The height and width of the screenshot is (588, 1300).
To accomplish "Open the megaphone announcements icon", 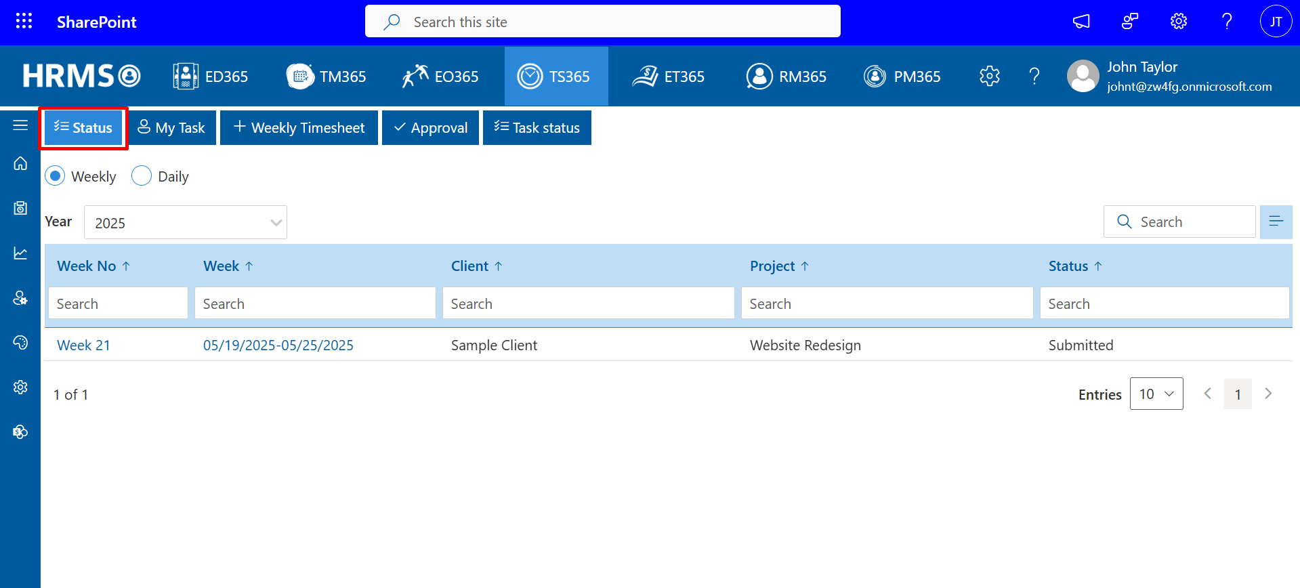I will coord(1081,22).
